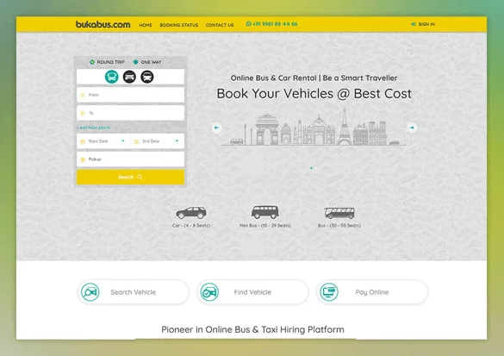Open the Booking Status menu item
This screenshot has width=504, height=356.
click(x=179, y=25)
